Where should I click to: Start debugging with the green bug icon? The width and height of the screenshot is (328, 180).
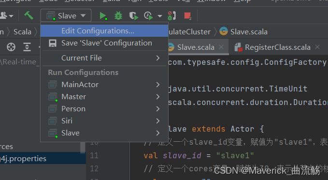[x=118, y=15]
